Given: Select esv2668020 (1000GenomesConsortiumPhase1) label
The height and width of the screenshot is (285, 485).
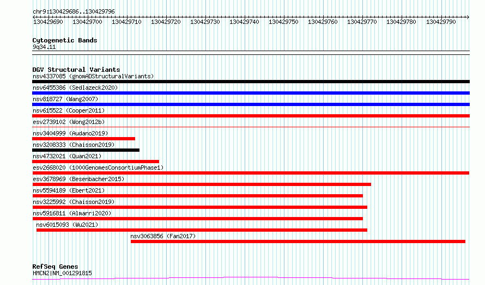Looking at the screenshot, I should (98, 168).
